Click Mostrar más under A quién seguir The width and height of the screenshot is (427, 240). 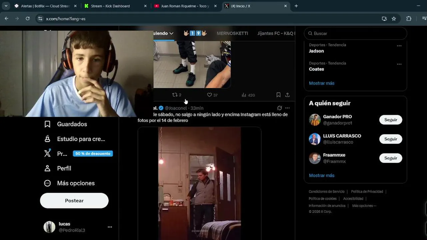[322, 175]
